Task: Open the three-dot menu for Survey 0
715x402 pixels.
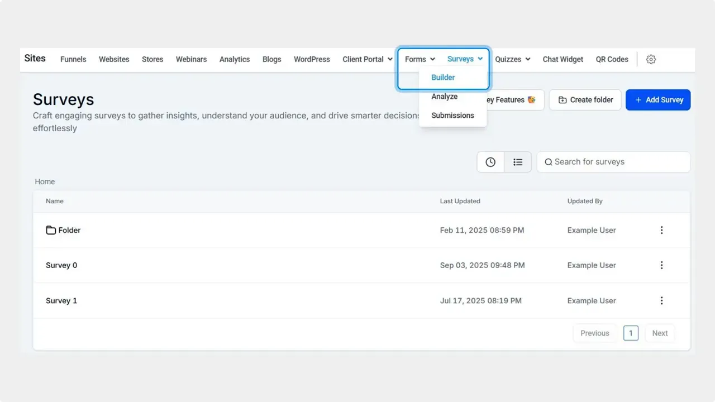Action: click(x=661, y=265)
